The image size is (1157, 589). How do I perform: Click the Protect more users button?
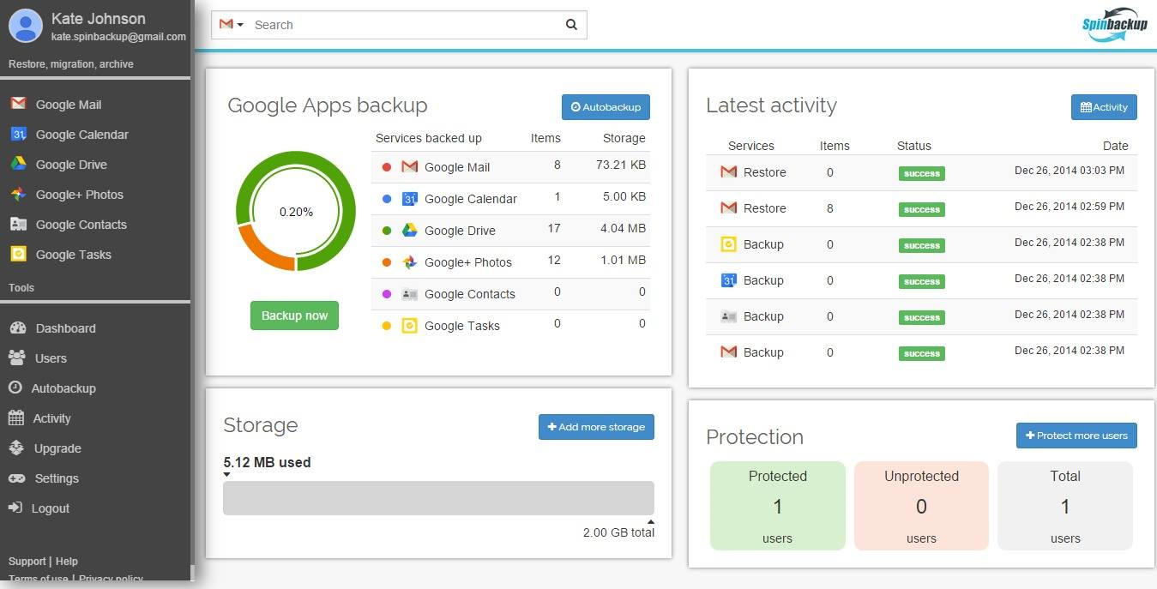[1076, 436]
